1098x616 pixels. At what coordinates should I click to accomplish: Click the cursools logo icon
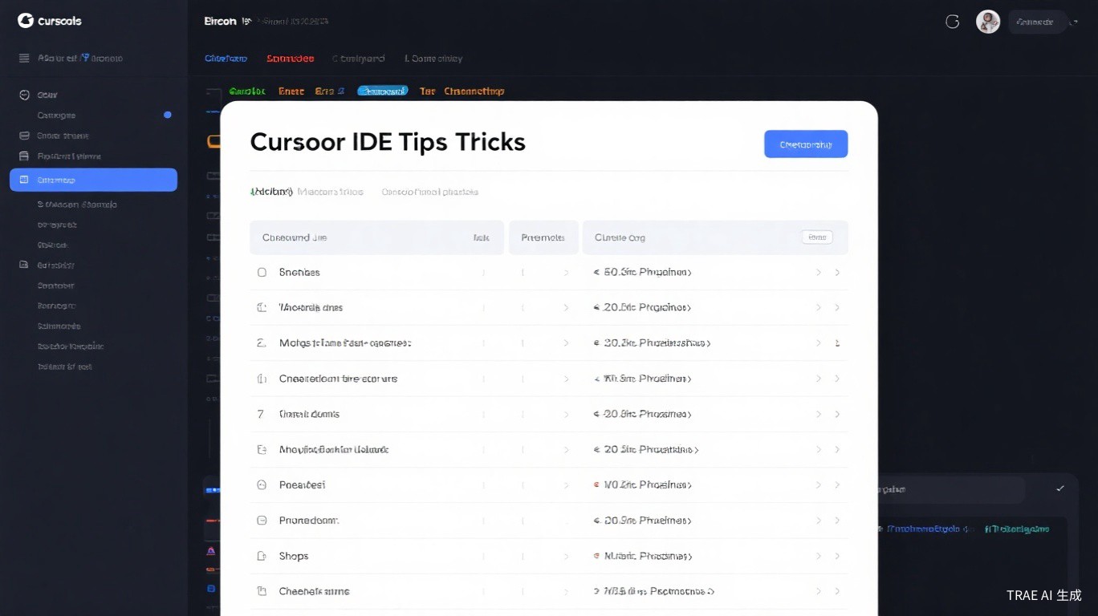25,21
